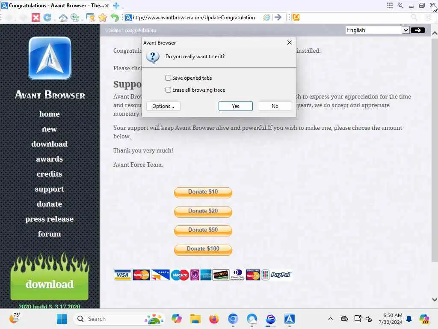Open the grid menu icon in title bar

pyautogui.click(x=390, y=5)
